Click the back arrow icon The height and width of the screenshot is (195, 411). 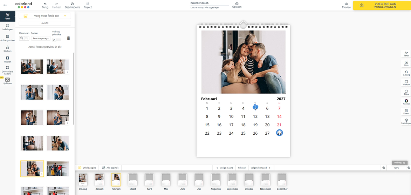[5, 5]
